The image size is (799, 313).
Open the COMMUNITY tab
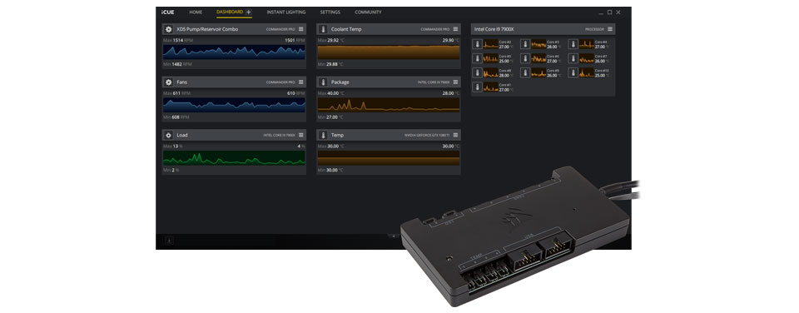[368, 12]
